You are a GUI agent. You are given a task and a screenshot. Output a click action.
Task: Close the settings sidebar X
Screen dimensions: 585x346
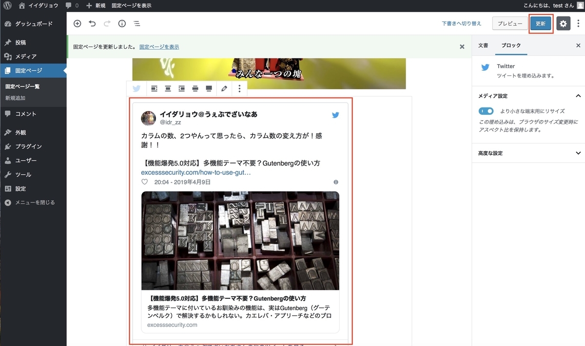click(x=578, y=45)
